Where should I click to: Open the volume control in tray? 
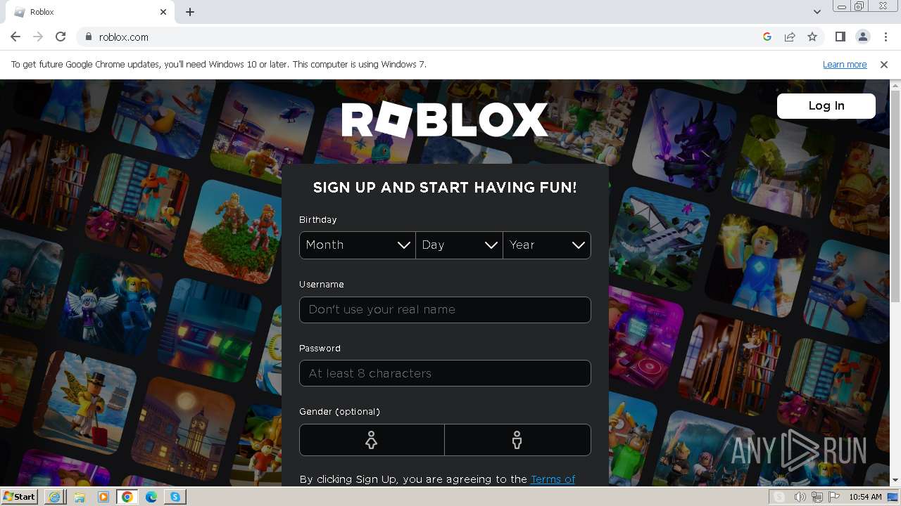pyautogui.click(x=800, y=497)
